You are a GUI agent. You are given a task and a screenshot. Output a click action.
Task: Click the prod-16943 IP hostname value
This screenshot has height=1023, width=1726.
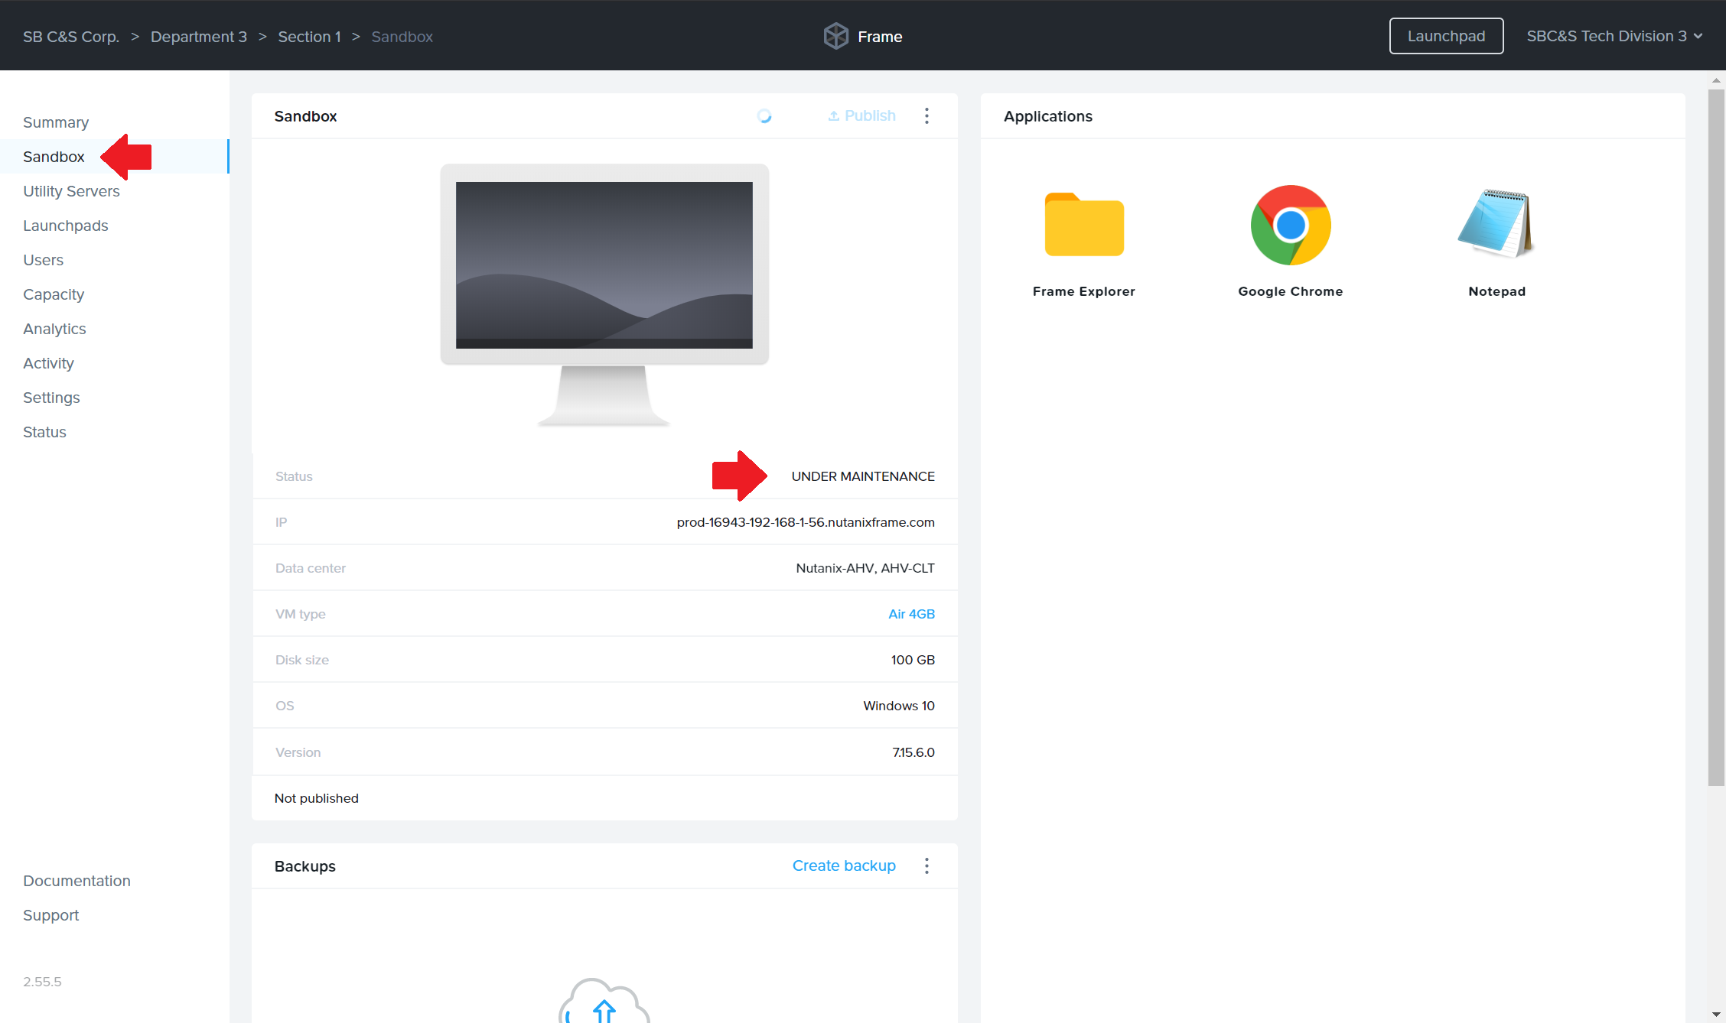tap(806, 522)
